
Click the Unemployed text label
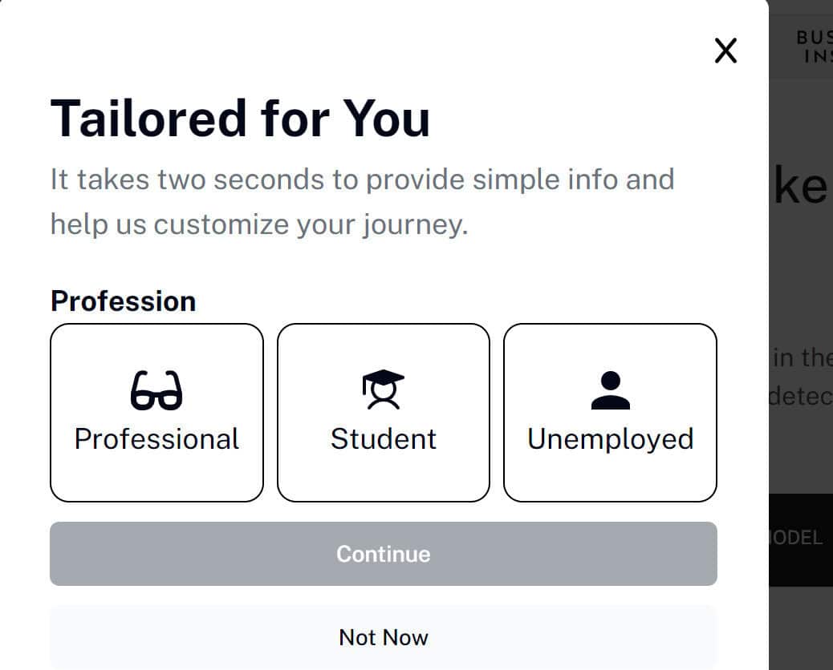(611, 440)
